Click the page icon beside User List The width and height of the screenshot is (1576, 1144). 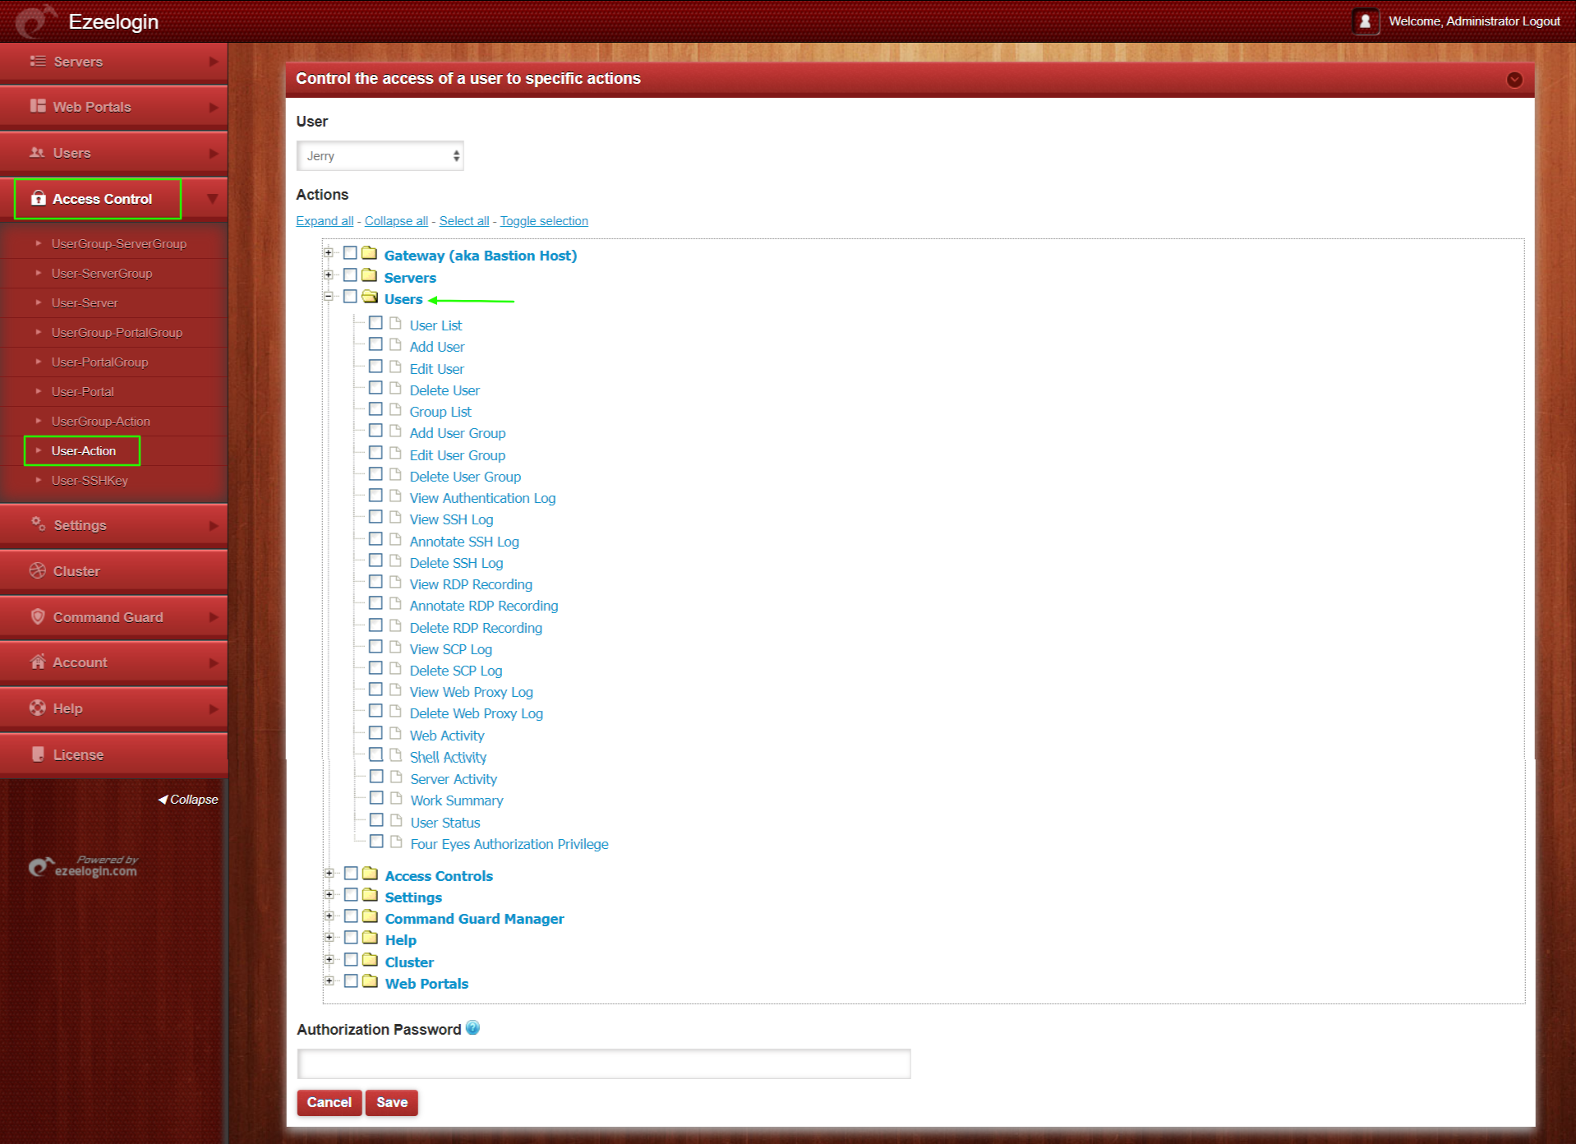pos(395,323)
